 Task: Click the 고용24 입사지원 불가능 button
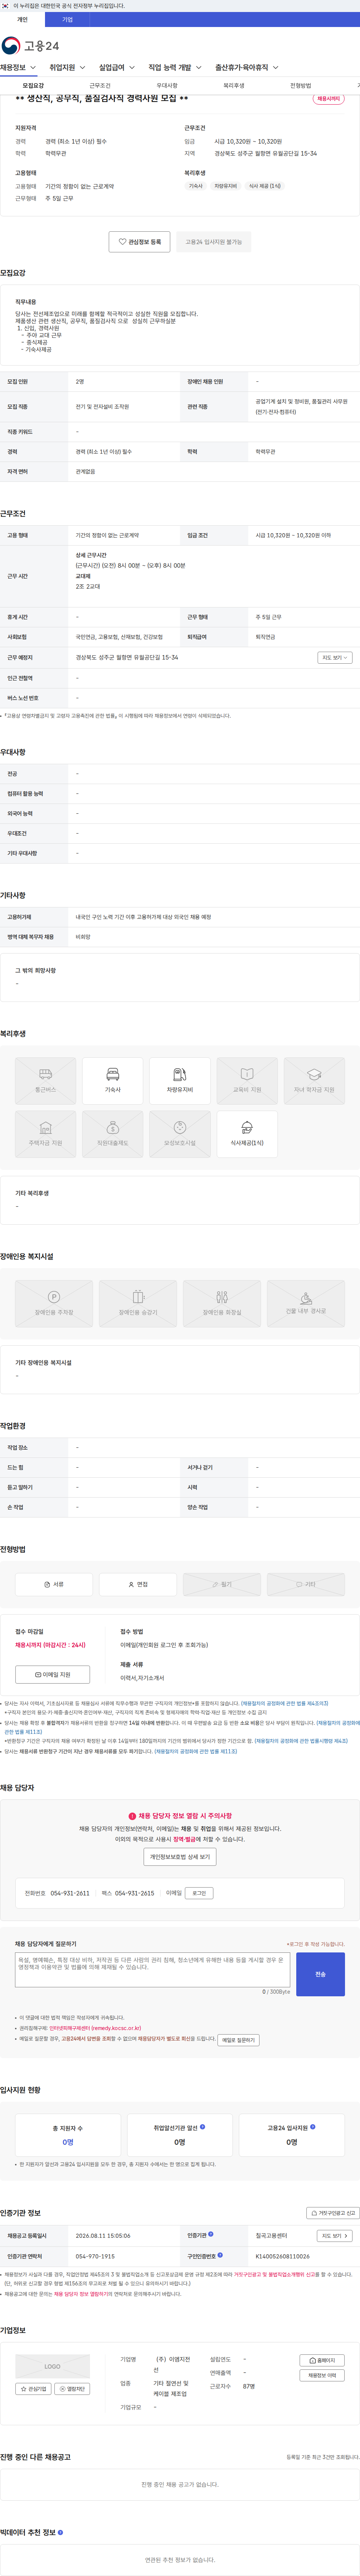(213, 241)
